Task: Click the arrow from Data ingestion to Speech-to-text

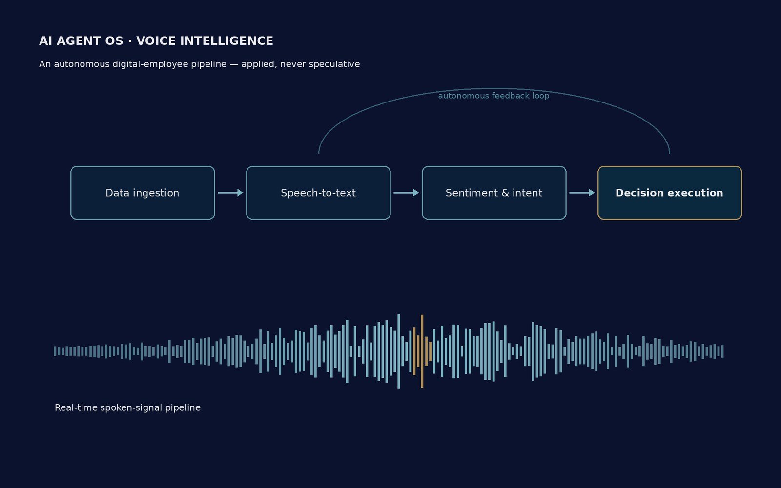Action: coord(230,193)
